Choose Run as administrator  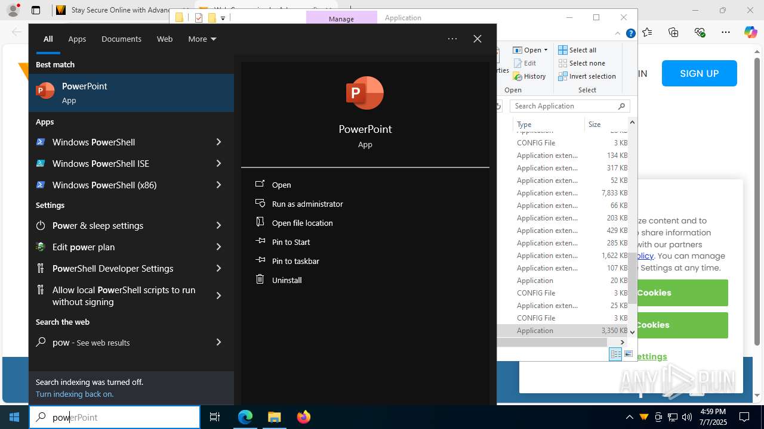pos(307,204)
